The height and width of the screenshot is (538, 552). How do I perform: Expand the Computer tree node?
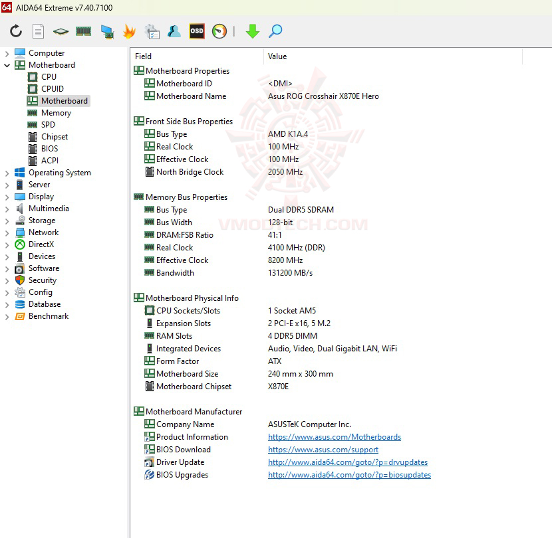[7, 53]
